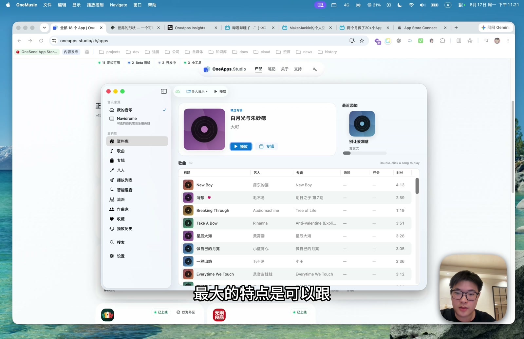Click the recently added progress slider
This screenshot has height=339, width=524.
pos(365,153)
